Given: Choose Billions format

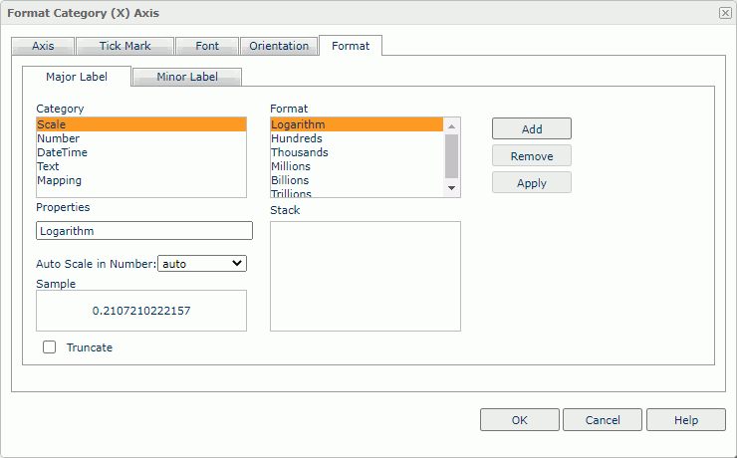Looking at the screenshot, I should (x=357, y=180).
